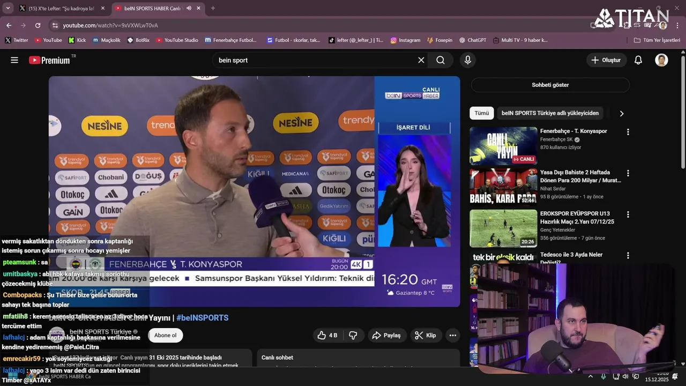
Task: Show chat with Sohbeti göster button
Action: tap(550, 85)
